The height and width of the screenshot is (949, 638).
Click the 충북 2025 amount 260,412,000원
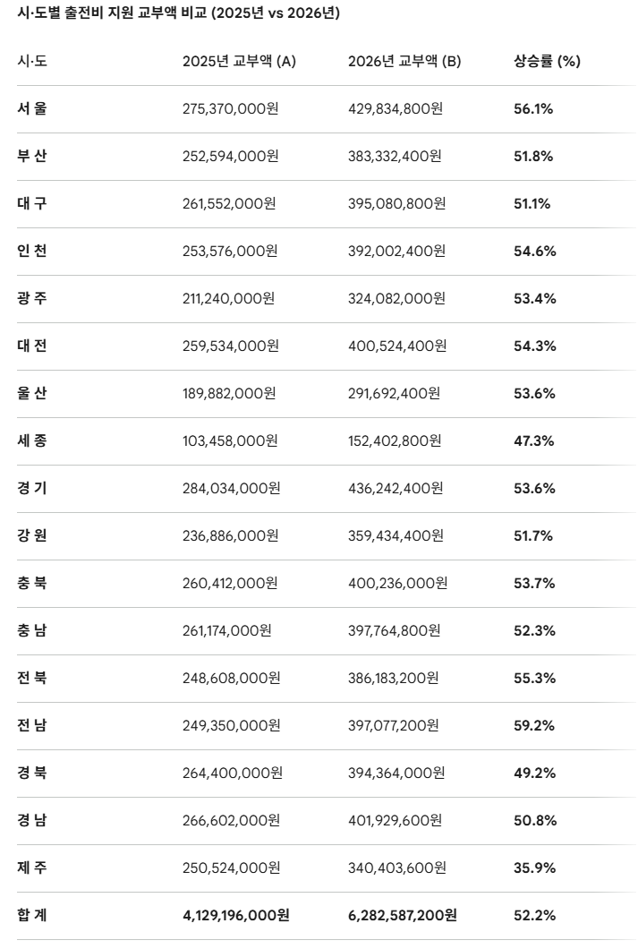[230, 583]
